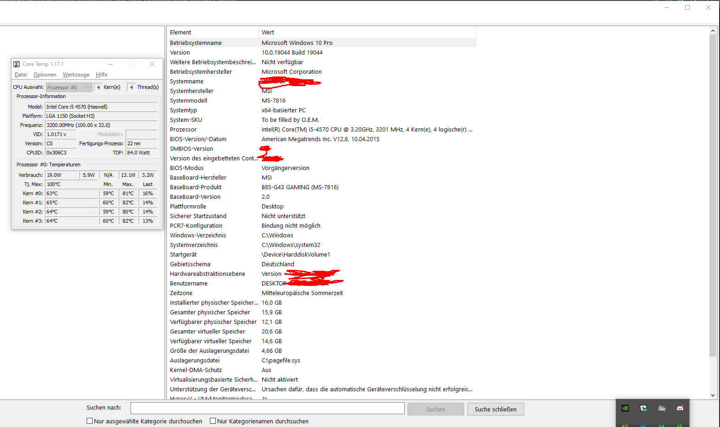720x427 pixels.
Task: Select the 'Virtualisierungsbasierte Sicherh...' row
Action: click(322, 379)
